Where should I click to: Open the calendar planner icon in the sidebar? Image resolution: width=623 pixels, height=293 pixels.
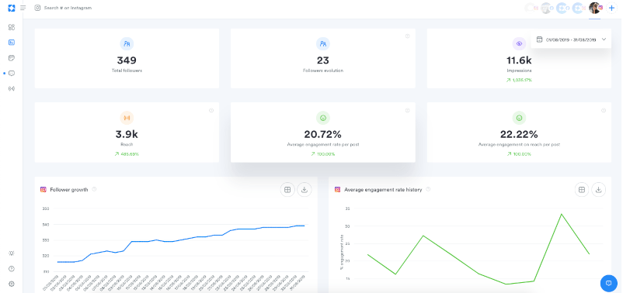click(12, 58)
